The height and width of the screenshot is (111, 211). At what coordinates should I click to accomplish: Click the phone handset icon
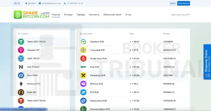coord(65,3)
